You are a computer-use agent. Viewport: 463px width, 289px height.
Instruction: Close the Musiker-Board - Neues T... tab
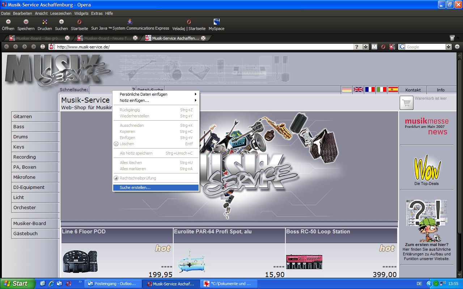point(135,38)
